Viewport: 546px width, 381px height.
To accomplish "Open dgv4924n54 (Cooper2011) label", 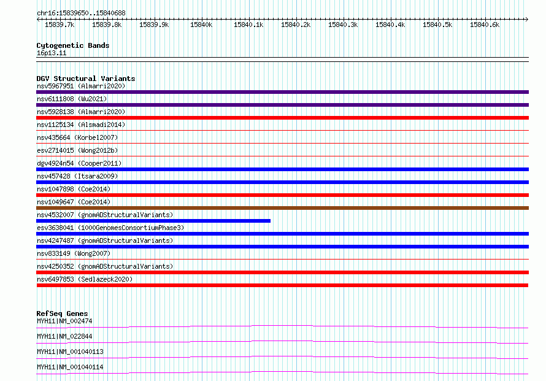I will click(79, 163).
